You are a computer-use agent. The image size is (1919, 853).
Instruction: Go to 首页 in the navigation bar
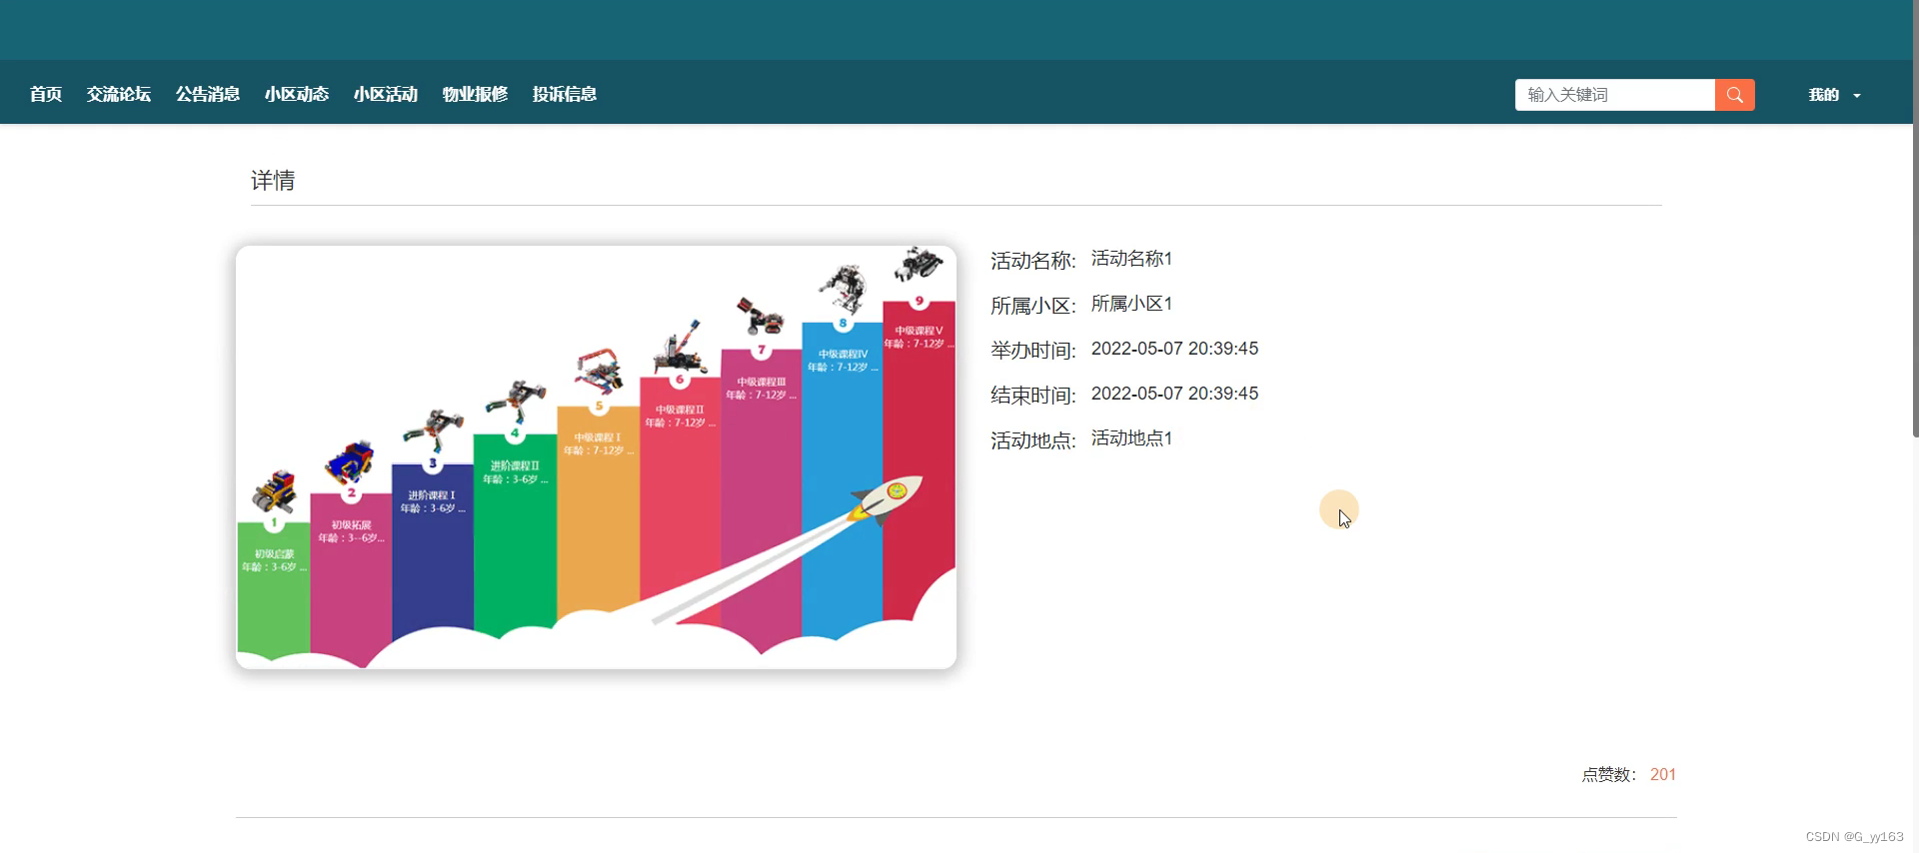(x=46, y=94)
